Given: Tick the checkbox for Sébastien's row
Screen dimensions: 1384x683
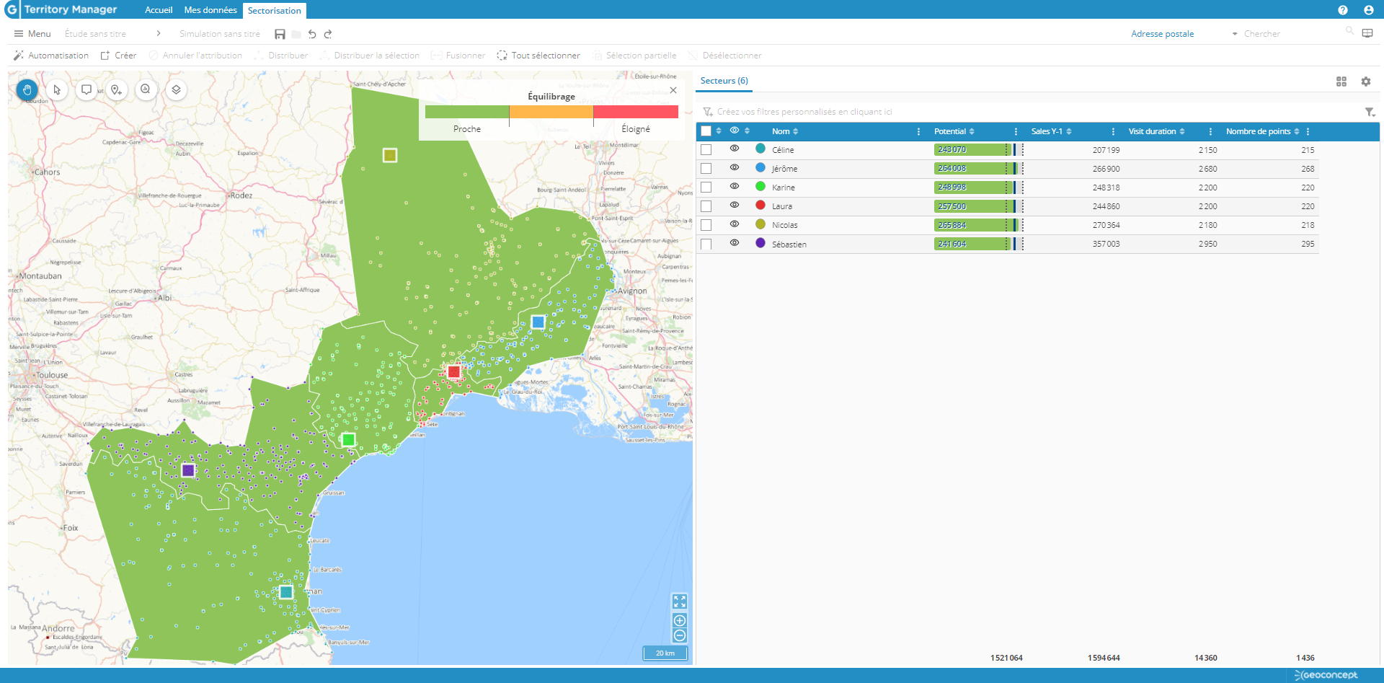Looking at the screenshot, I should tap(706, 243).
